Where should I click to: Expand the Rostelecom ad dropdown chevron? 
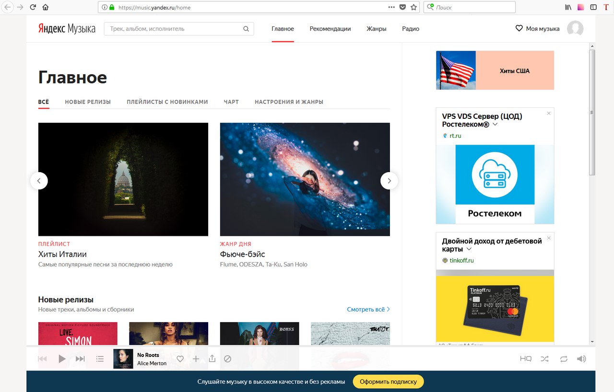click(x=495, y=125)
